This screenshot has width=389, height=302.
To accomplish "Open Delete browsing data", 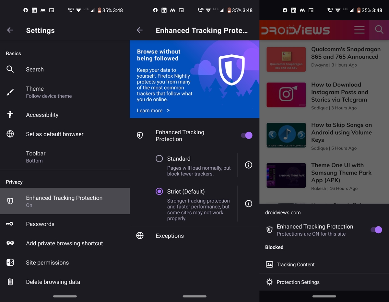I will pos(65,282).
